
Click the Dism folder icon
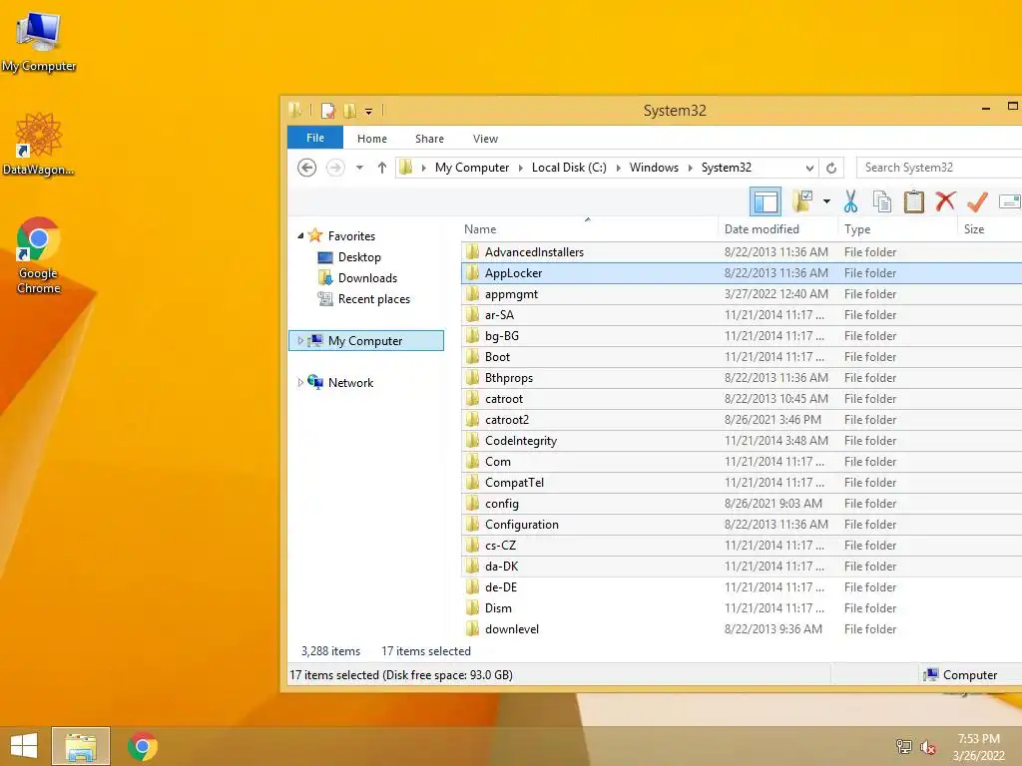[472, 607]
